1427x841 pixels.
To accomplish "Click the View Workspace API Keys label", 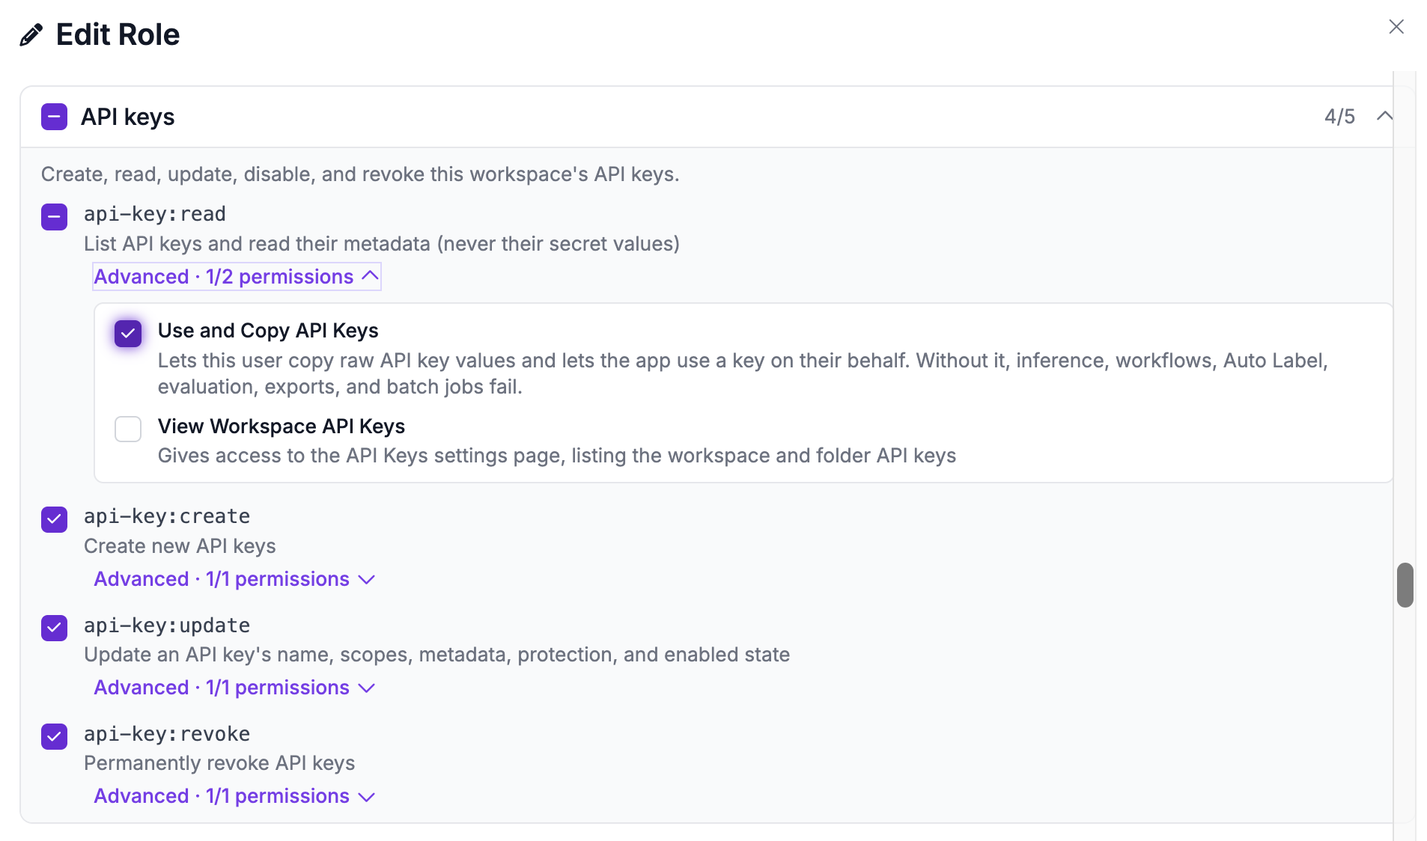I will click(282, 426).
